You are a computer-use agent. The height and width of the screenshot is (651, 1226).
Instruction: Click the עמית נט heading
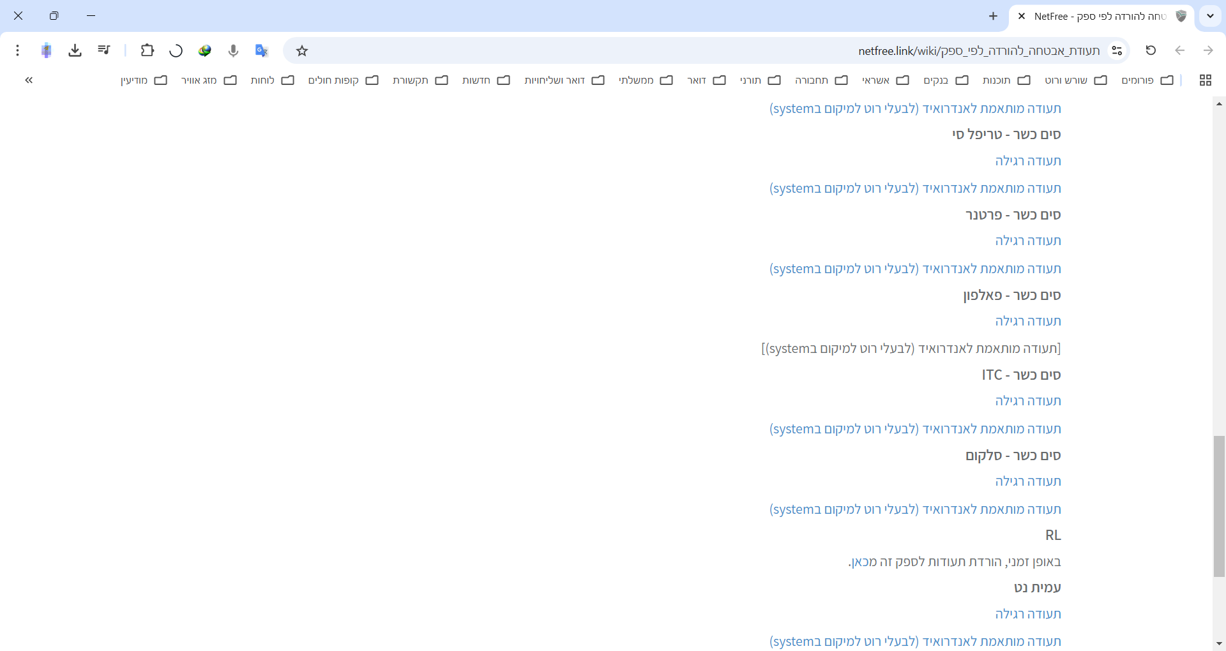(1038, 587)
